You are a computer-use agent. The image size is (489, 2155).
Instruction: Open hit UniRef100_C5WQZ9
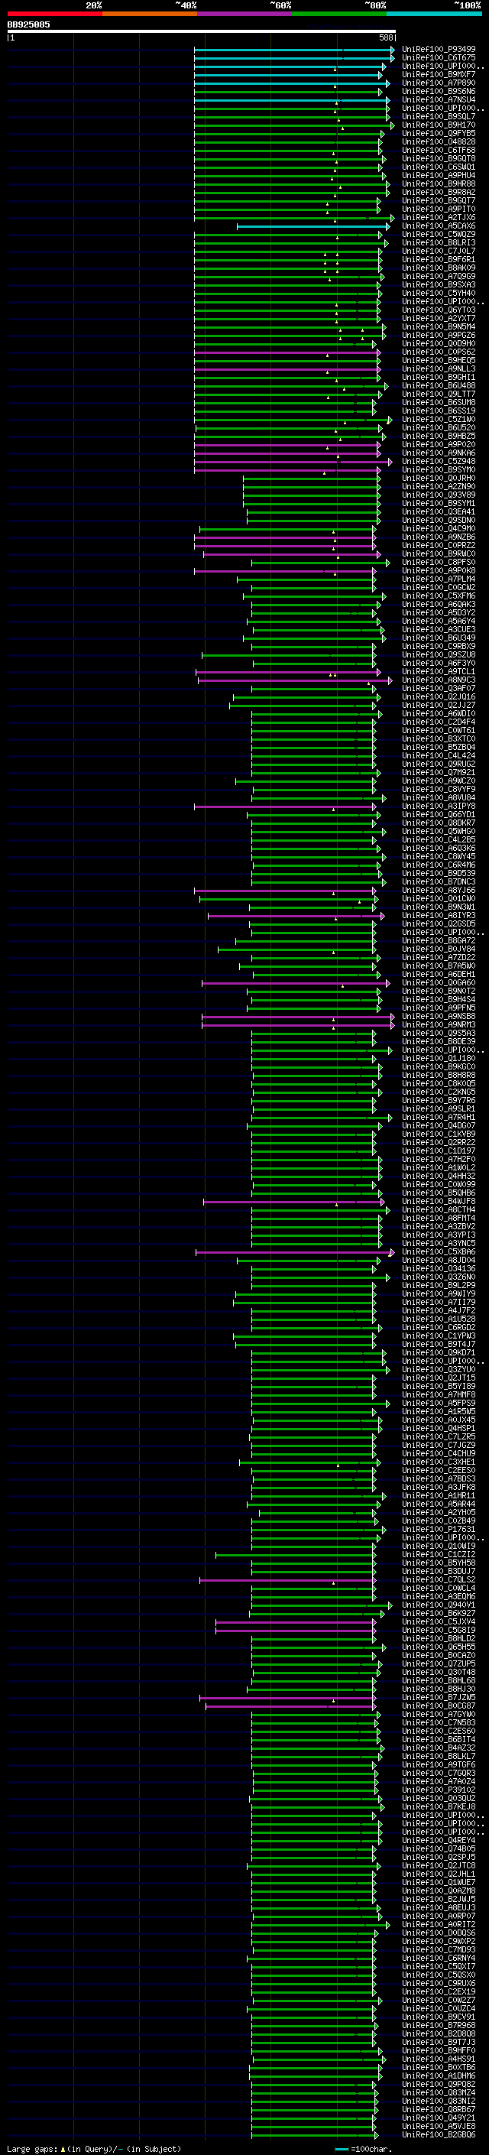[x=439, y=234]
